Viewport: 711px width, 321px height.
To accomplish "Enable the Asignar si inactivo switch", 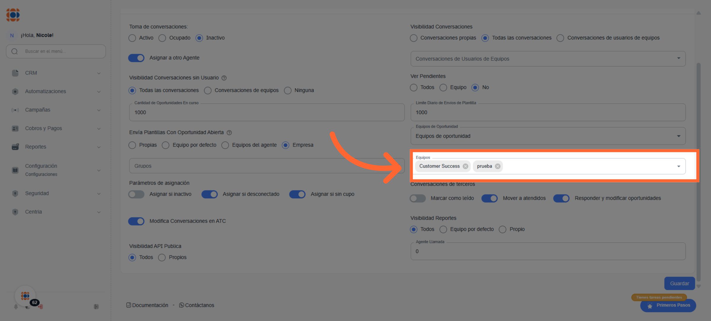I will pyautogui.click(x=136, y=194).
